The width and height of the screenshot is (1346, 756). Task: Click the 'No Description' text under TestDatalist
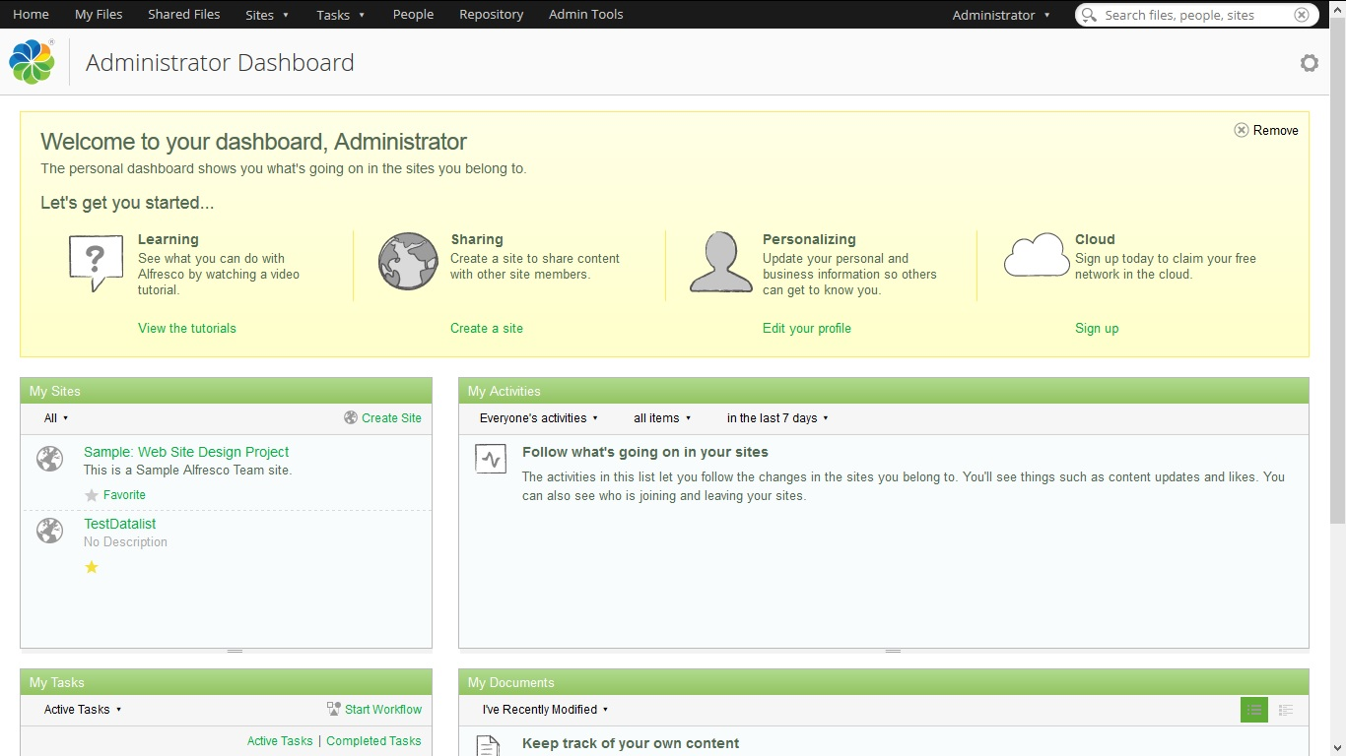(125, 542)
